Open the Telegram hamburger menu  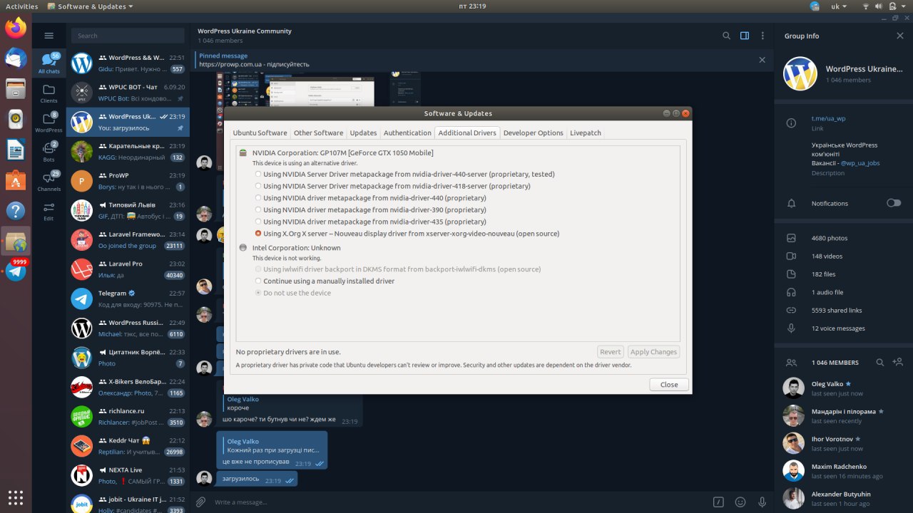click(x=49, y=36)
